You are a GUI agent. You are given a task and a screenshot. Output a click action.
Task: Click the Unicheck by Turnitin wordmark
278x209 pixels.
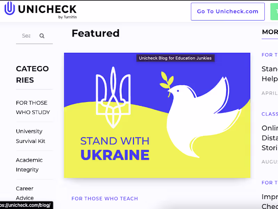click(47, 11)
